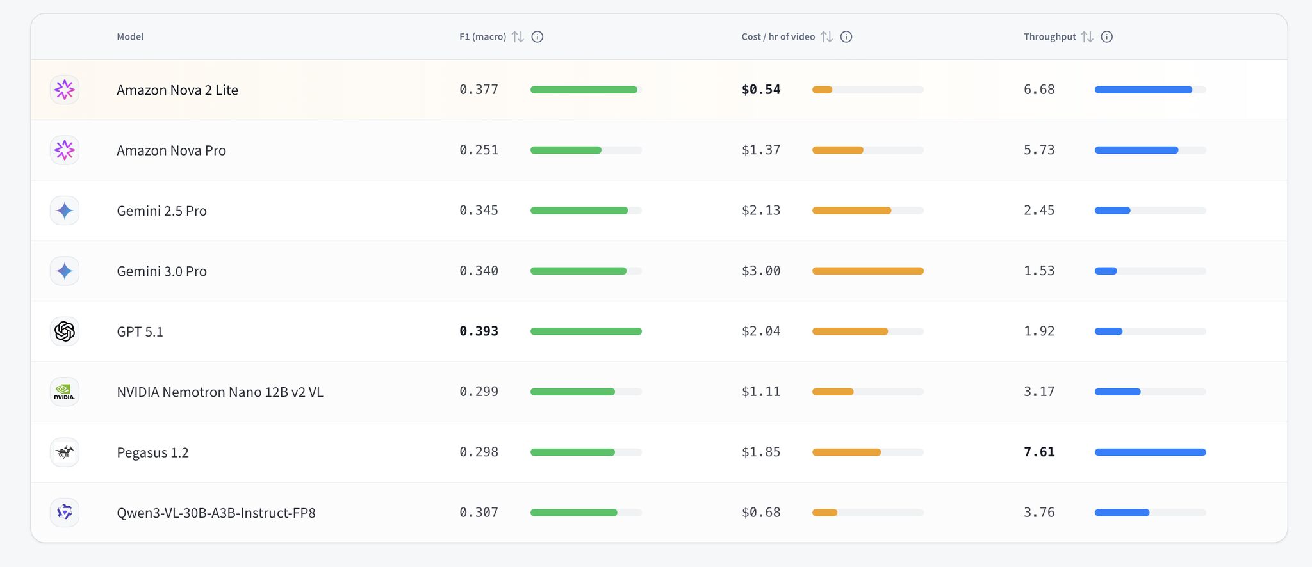Click GPT 5.1 throughput 1.92

pyautogui.click(x=1039, y=331)
